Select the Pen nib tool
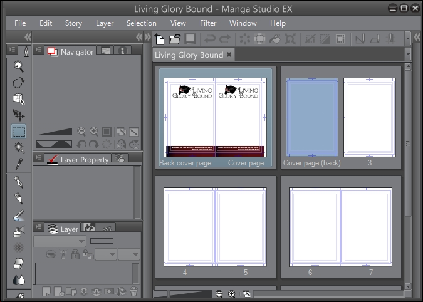Image resolution: width=423 pixels, height=302 pixels. point(18,182)
